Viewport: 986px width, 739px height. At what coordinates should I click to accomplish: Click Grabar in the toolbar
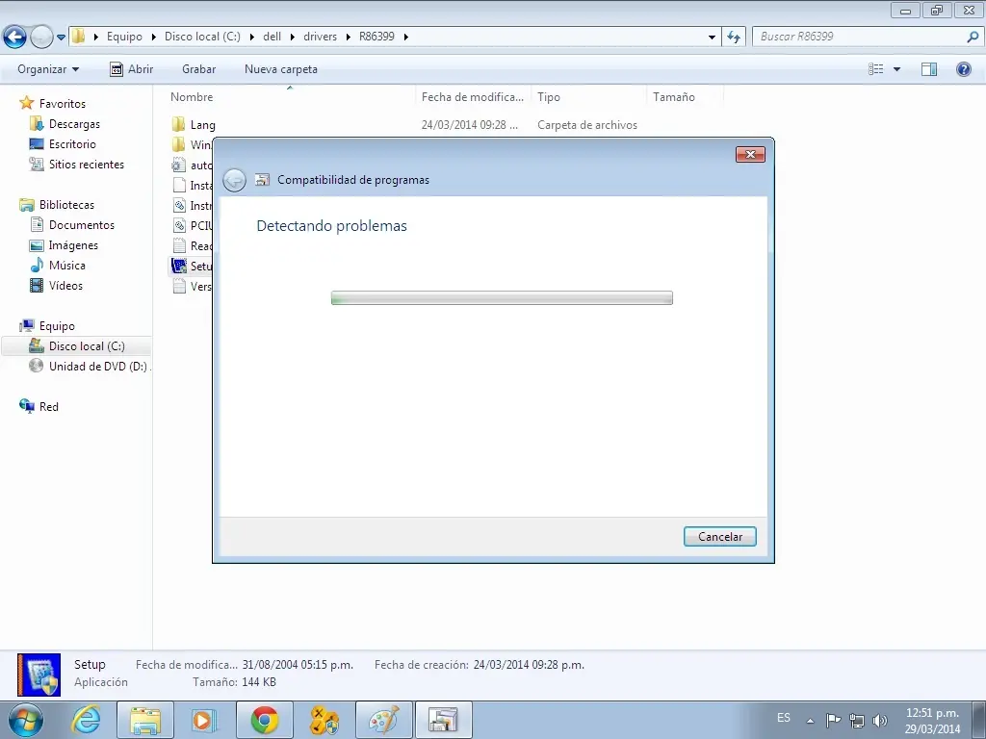click(x=198, y=69)
